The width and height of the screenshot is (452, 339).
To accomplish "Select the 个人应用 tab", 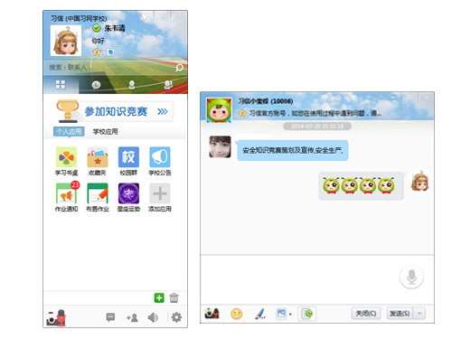I will 69,132.
